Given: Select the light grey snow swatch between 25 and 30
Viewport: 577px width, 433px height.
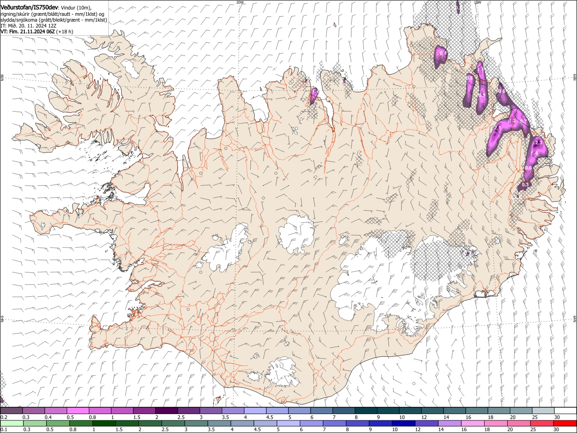Looking at the screenshot, I should click(x=543, y=411).
